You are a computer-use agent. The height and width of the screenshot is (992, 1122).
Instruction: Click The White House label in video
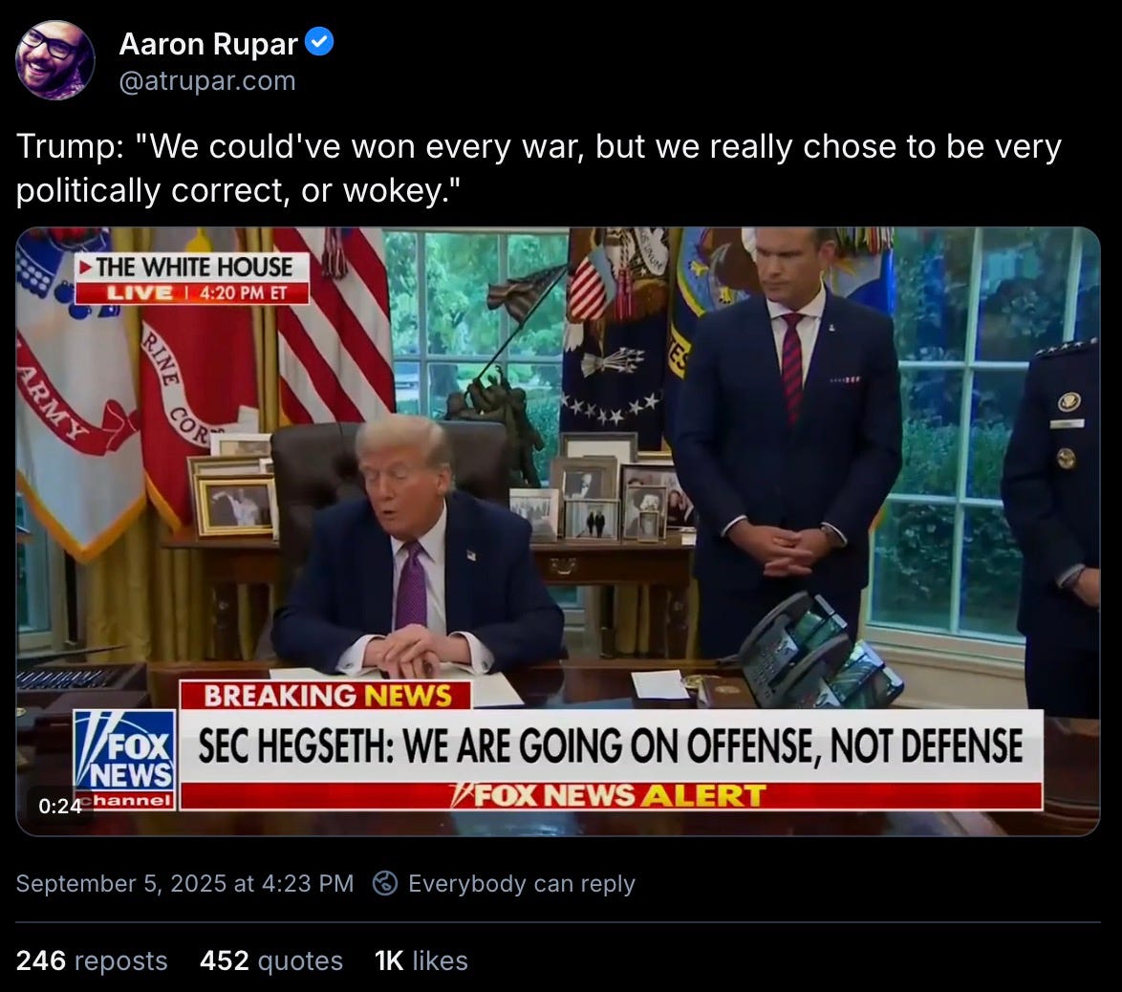coord(193,267)
